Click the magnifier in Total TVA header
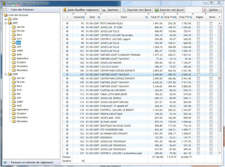Screen dimensions: 225x167 [175, 17]
